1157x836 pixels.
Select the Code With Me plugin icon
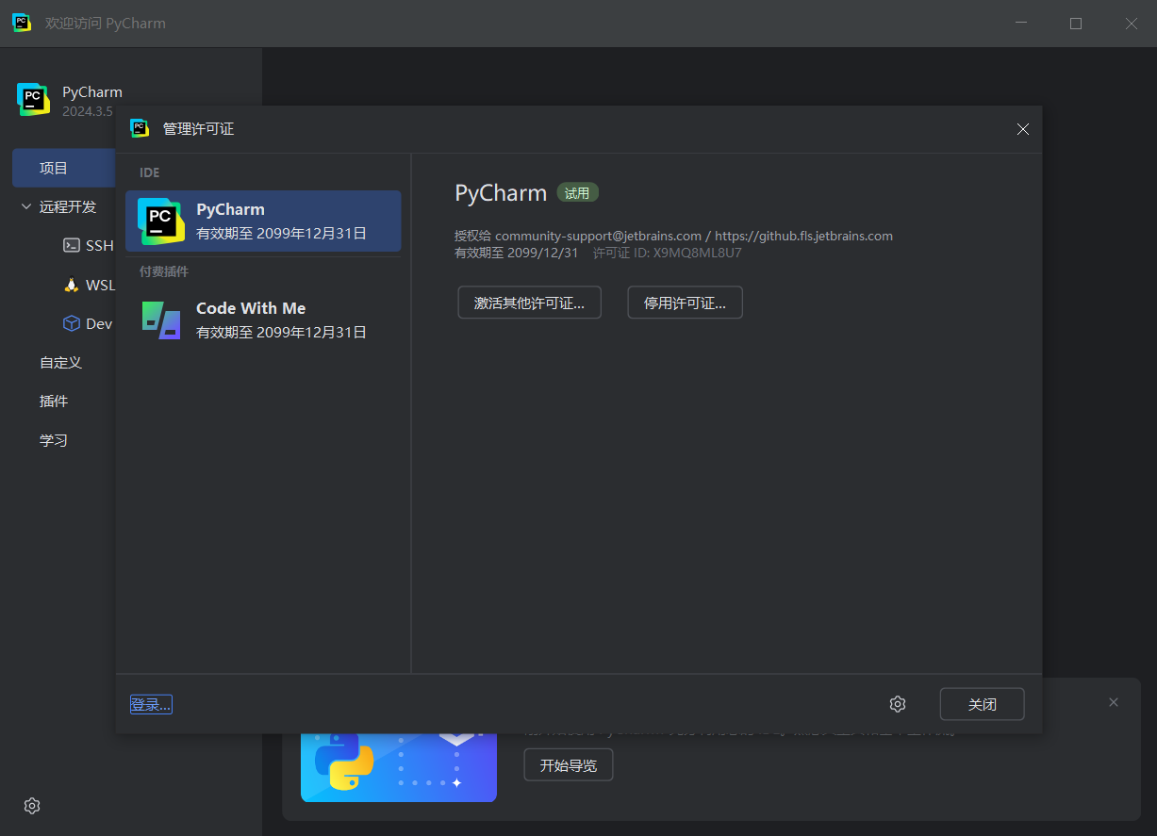pyautogui.click(x=161, y=320)
